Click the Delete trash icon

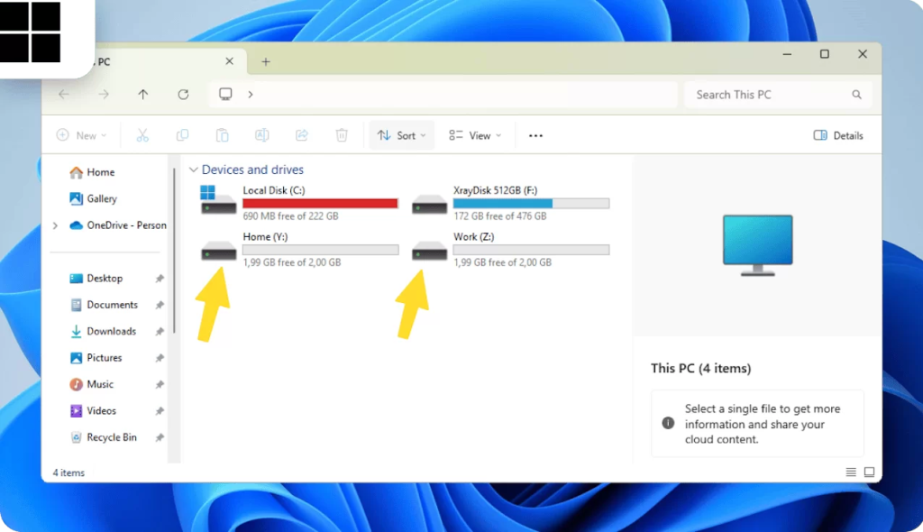342,135
